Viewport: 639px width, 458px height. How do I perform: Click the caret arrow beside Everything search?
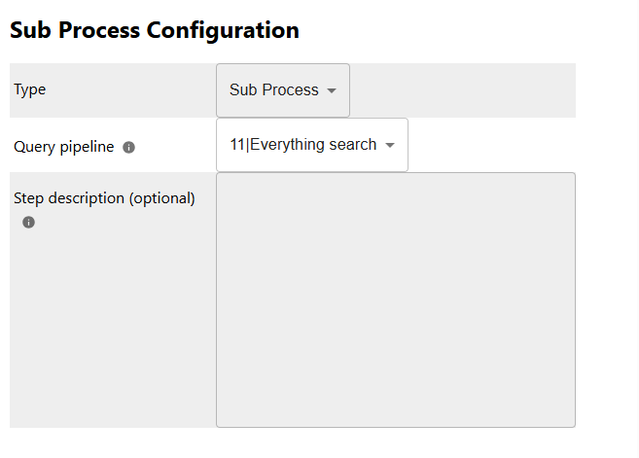coord(390,145)
